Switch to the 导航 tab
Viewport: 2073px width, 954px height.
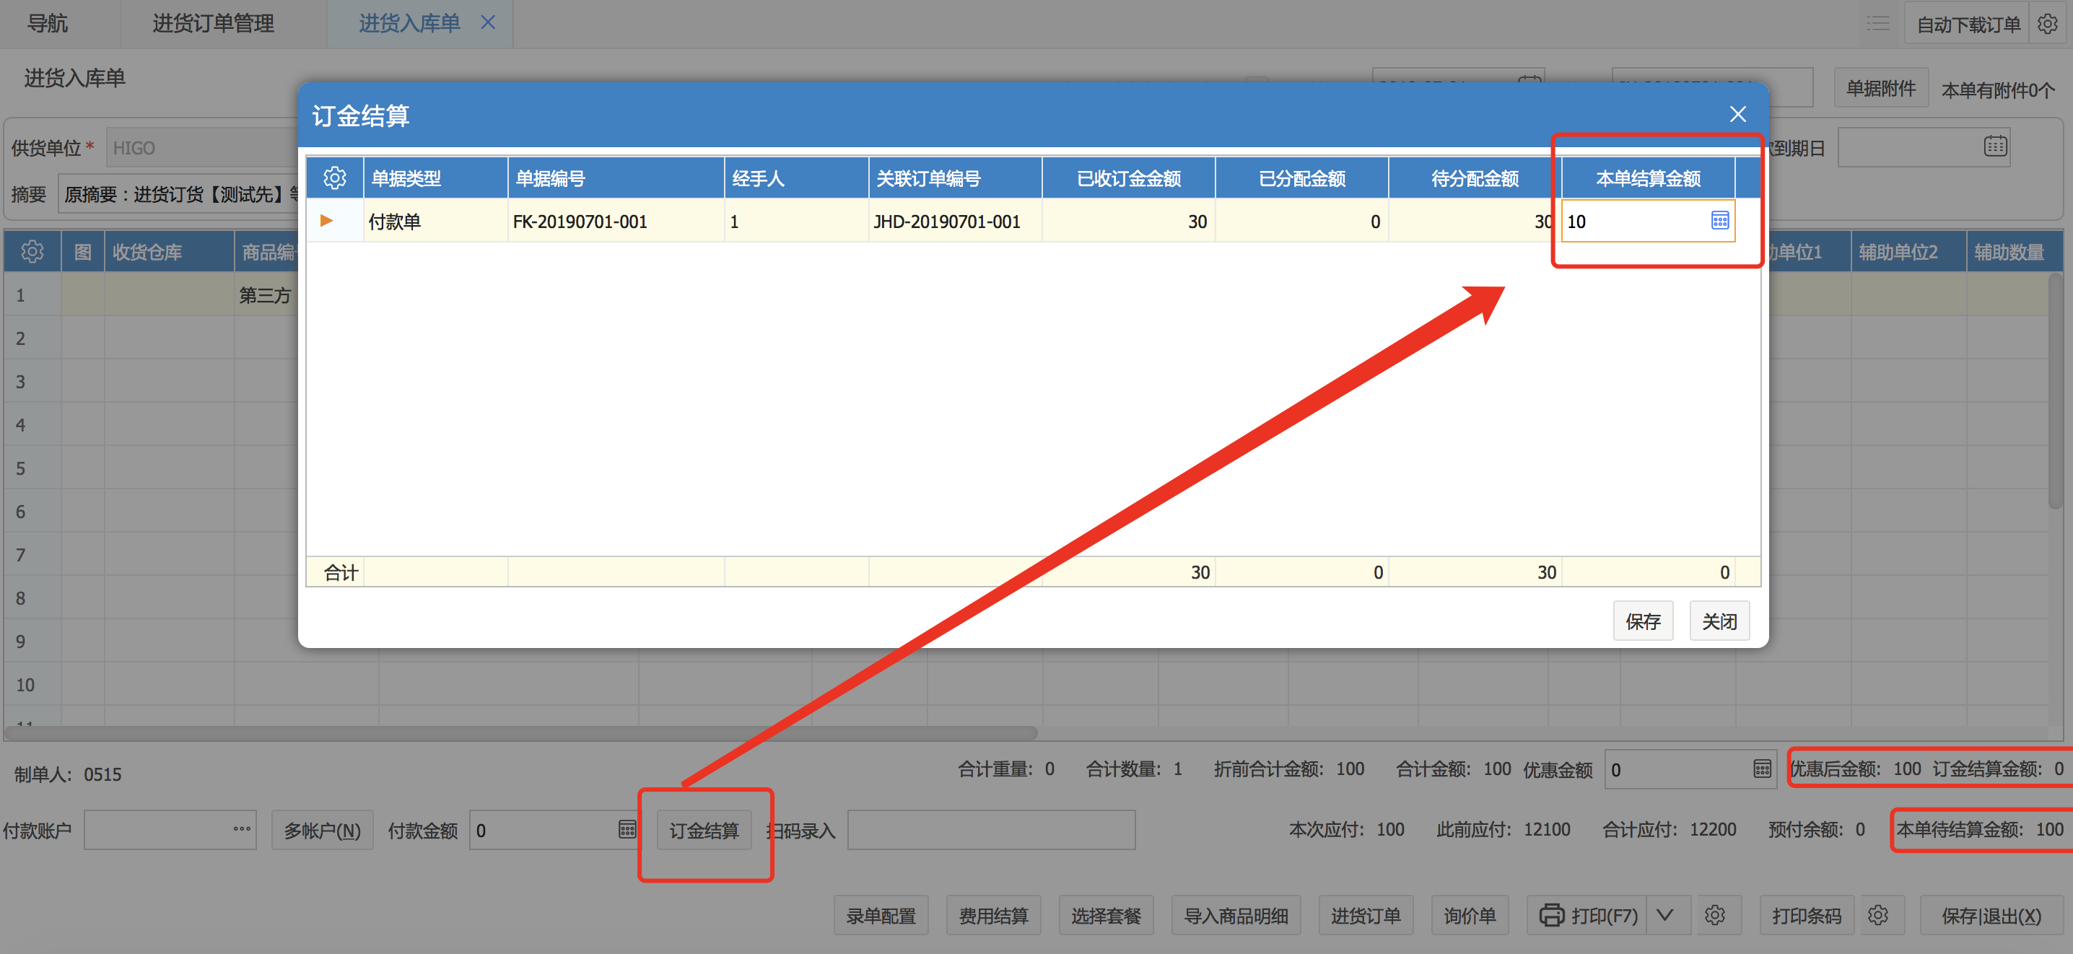pyautogui.click(x=48, y=24)
